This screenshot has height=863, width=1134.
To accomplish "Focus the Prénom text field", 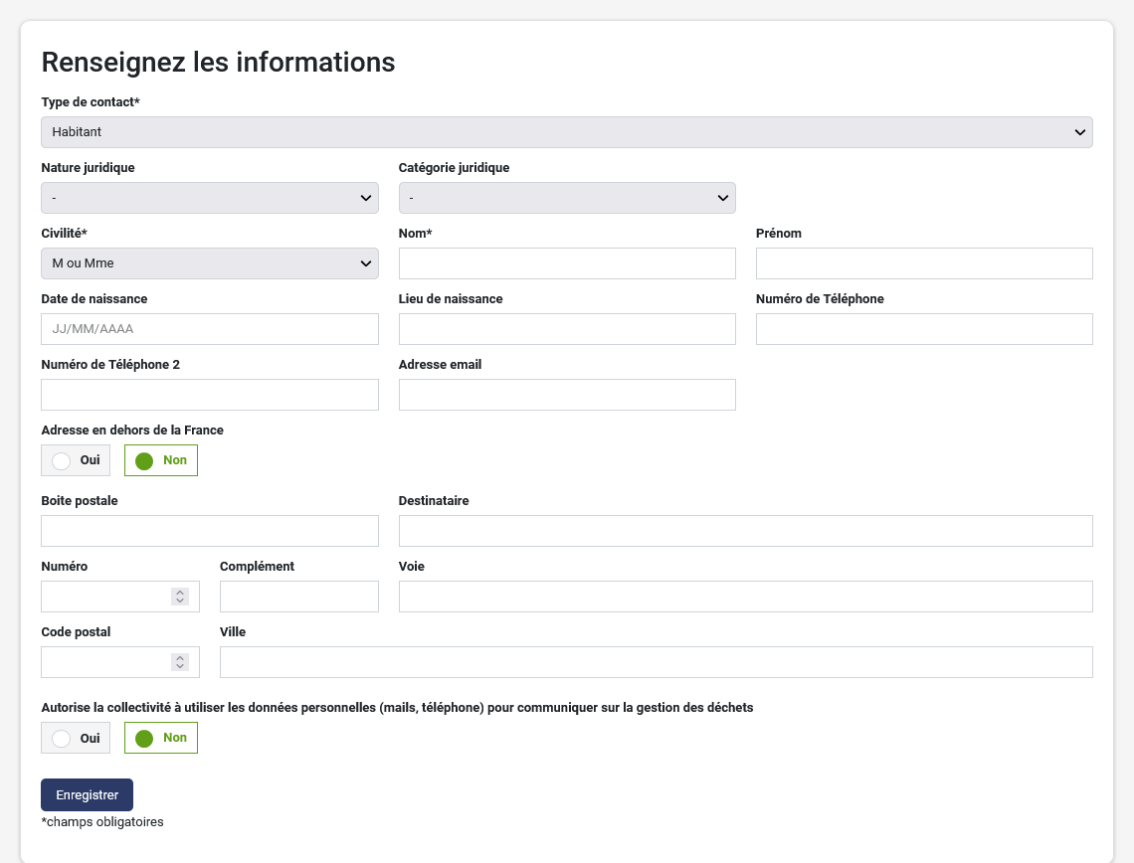I will (x=923, y=263).
